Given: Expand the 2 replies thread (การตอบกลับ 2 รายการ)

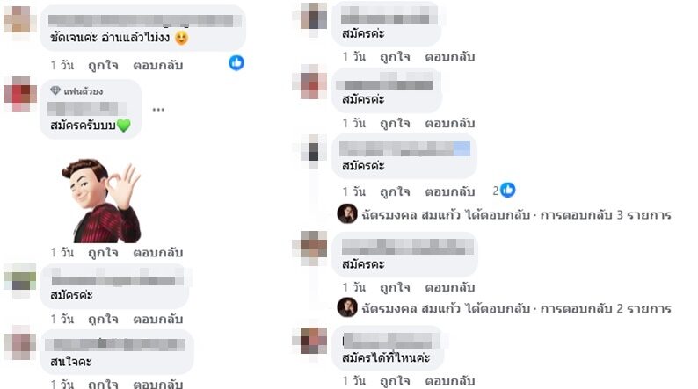Looking at the screenshot, I should [x=606, y=308].
